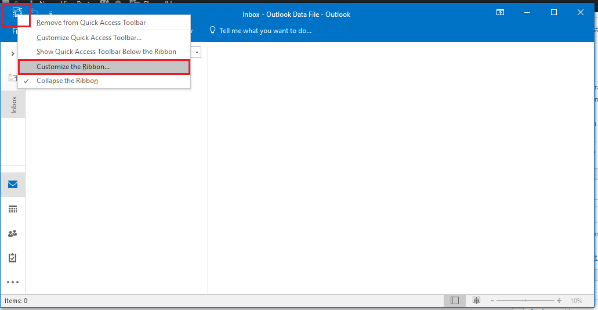Viewport: 598px width, 310px height.
Task: Click the 10% zoom level value
Action: coord(576,301)
